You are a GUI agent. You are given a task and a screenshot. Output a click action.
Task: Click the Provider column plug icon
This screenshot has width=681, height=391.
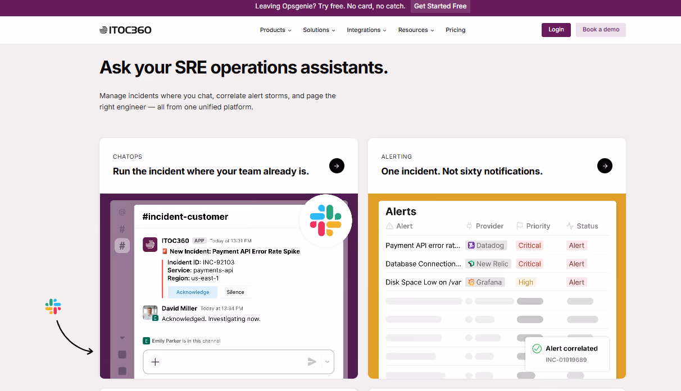tap(469, 226)
